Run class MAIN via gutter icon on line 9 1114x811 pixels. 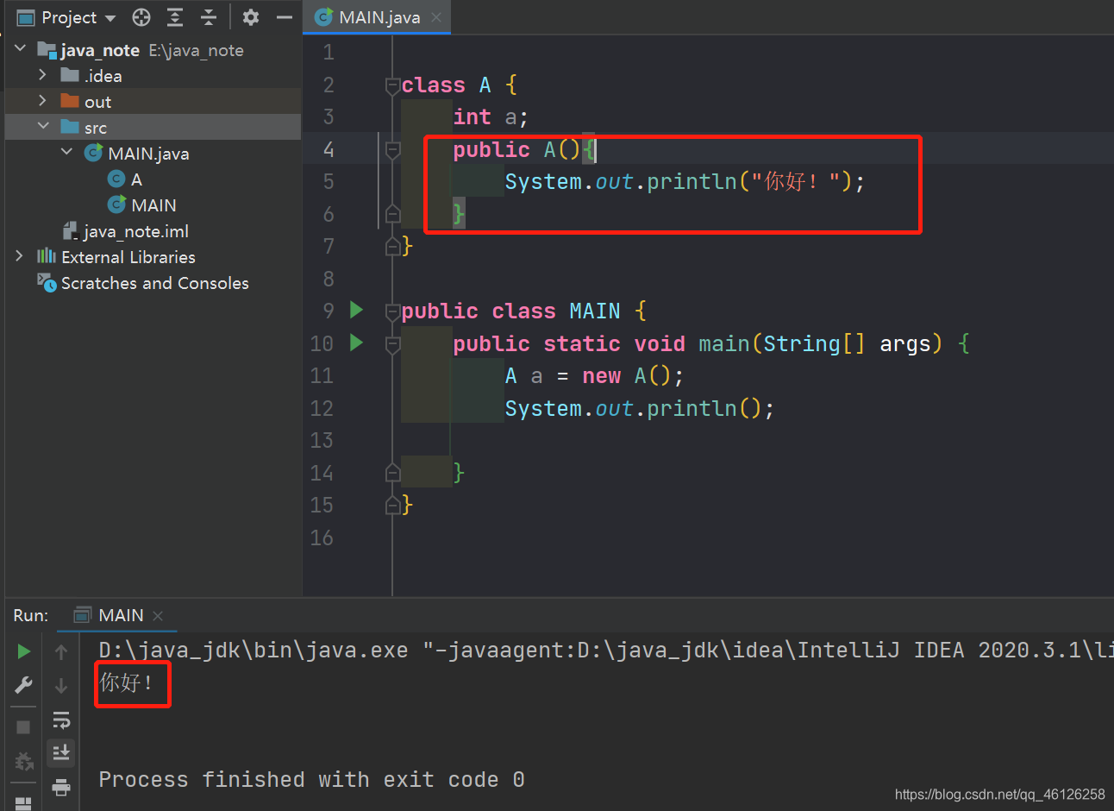coord(356,310)
